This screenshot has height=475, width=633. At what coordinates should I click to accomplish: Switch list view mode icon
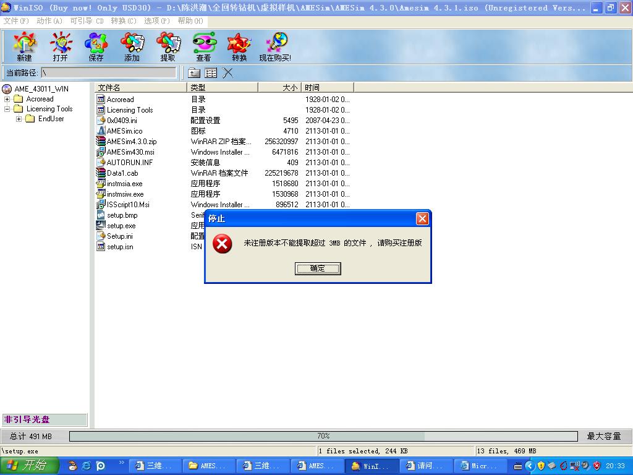[x=211, y=73]
